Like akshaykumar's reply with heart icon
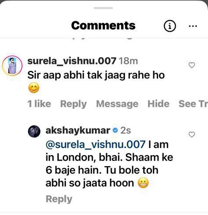208x215 pixels. pyautogui.click(x=192, y=134)
